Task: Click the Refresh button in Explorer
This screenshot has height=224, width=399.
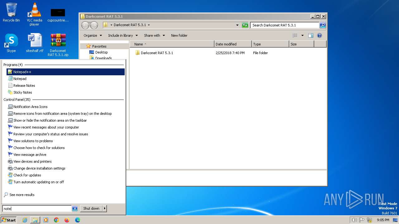Action: 245,25
